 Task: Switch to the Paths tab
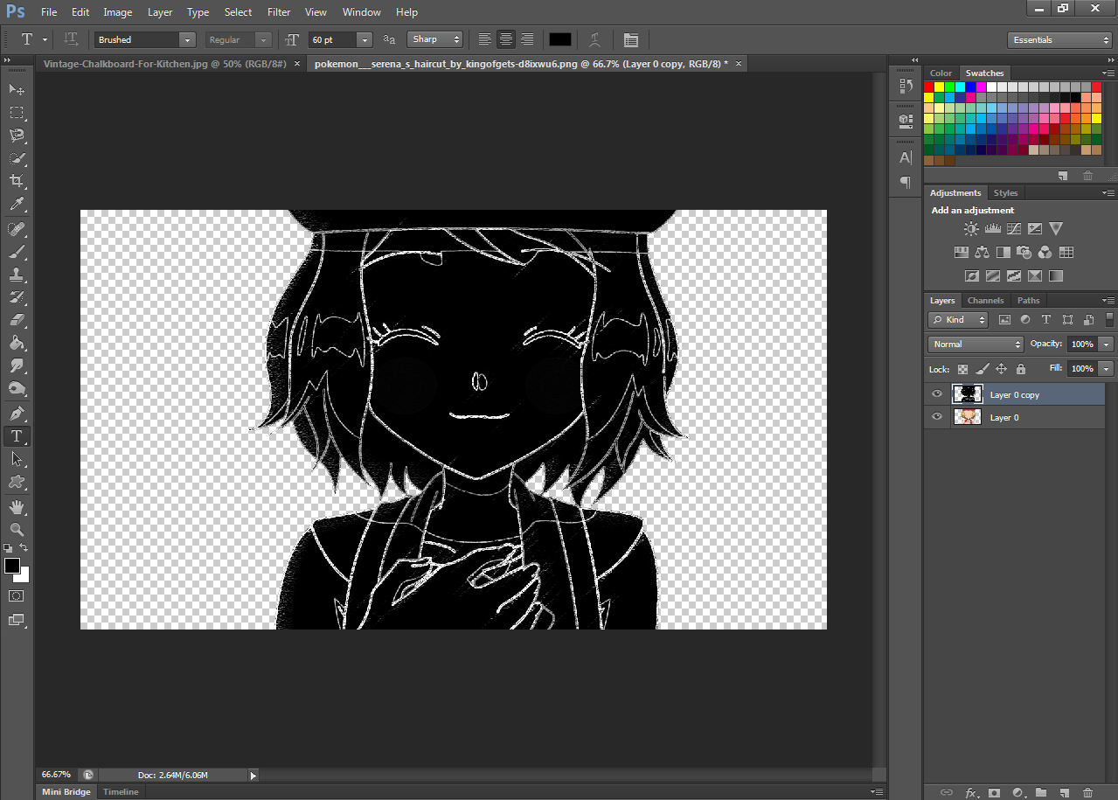coord(1028,300)
